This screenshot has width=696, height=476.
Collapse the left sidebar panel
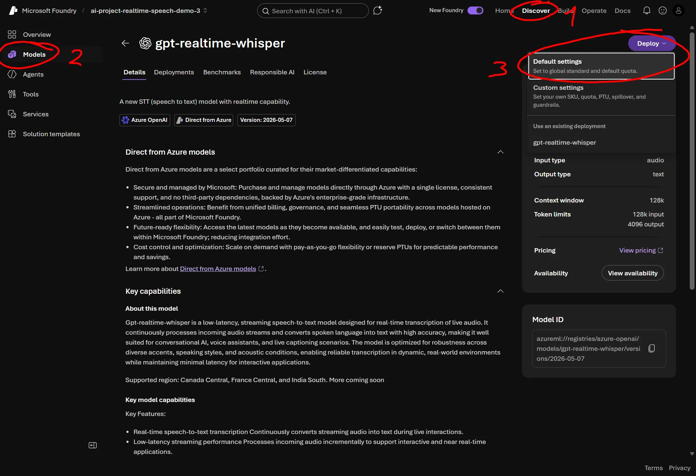(x=92, y=445)
